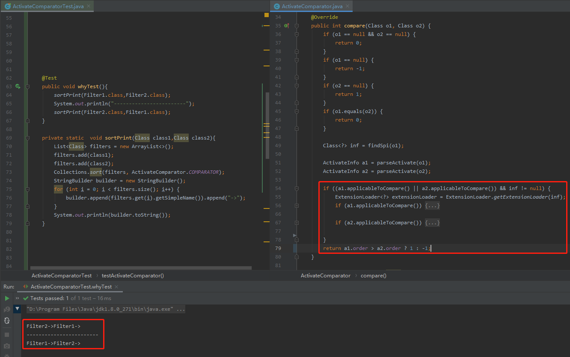Collapse the compare method fold at line 35
The height and width of the screenshot is (357, 570).
pos(297,26)
